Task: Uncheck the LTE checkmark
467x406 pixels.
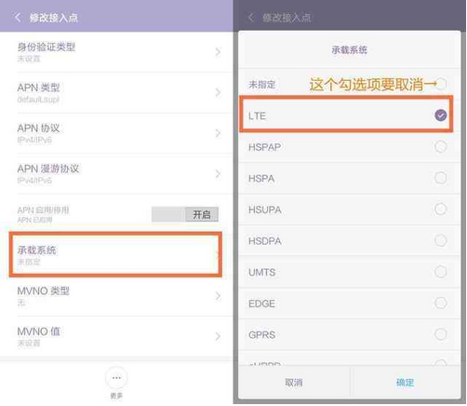Action: coord(441,115)
